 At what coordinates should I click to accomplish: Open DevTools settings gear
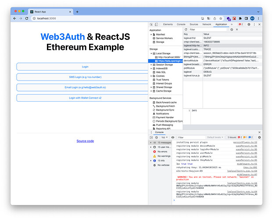pos(249,25)
